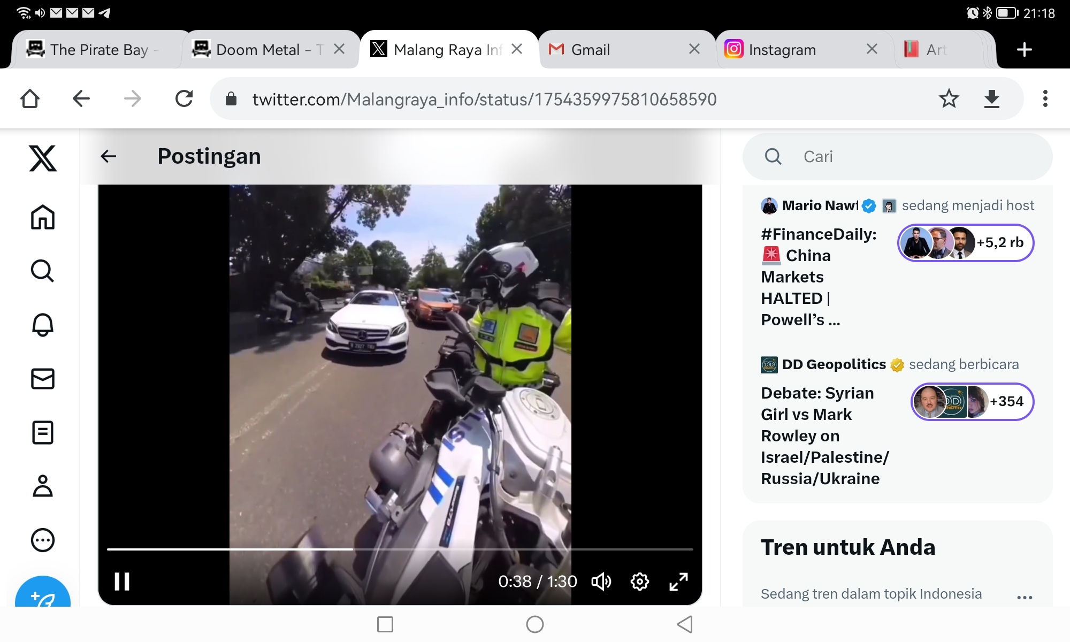
Task: Go back from the Postingan view
Action: click(x=108, y=156)
